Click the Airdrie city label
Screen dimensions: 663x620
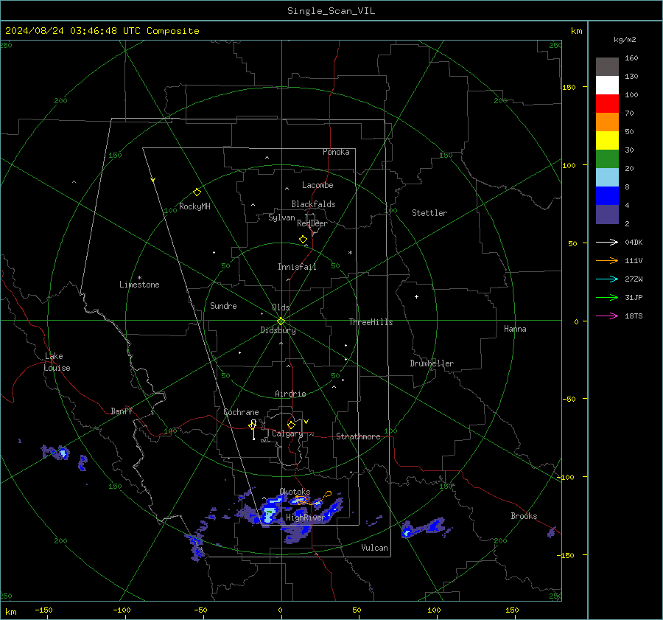click(290, 394)
